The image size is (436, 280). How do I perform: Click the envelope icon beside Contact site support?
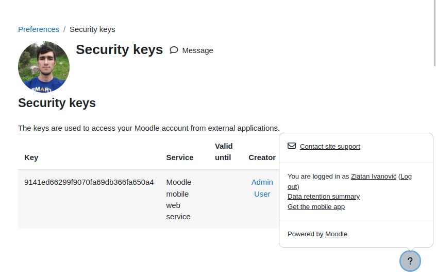292,146
